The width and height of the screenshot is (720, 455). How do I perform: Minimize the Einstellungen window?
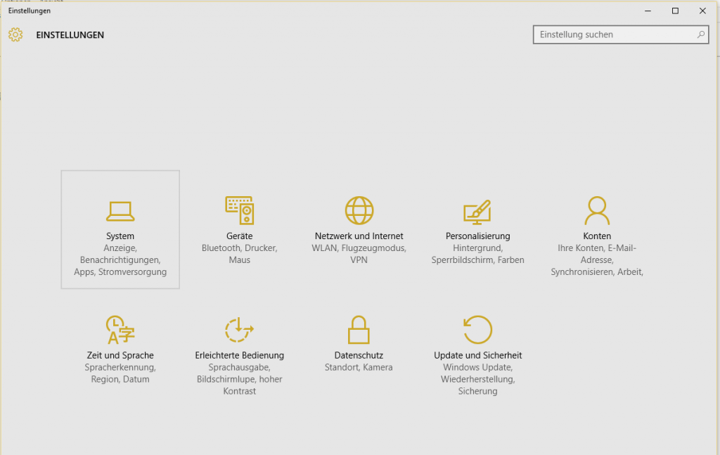click(648, 11)
